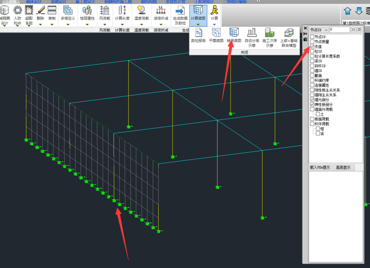Open the 节点ID dropdown in side panel
The image size is (370, 268).
click(x=319, y=30)
